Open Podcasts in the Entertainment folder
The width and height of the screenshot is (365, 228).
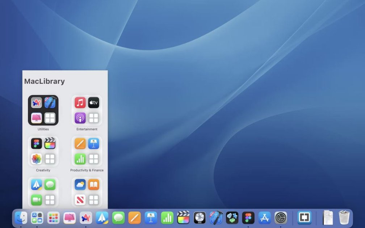80,117
